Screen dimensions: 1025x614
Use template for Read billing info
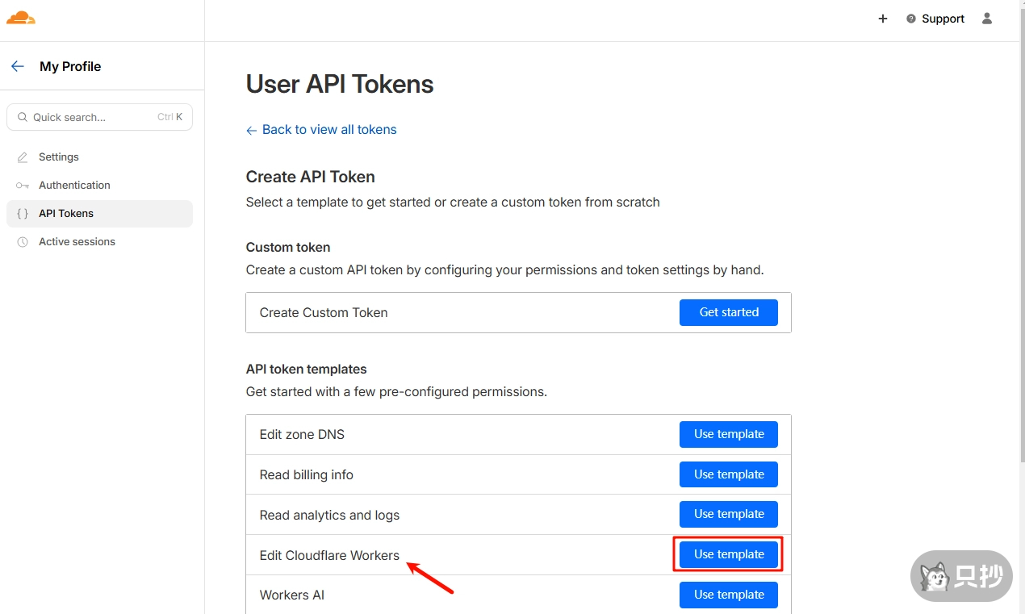728,474
